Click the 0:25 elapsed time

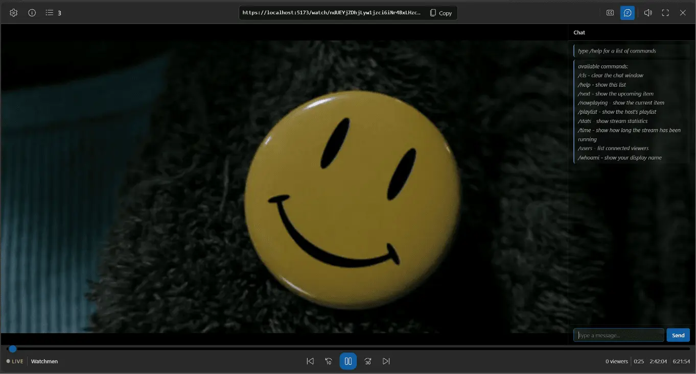[x=639, y=361]
